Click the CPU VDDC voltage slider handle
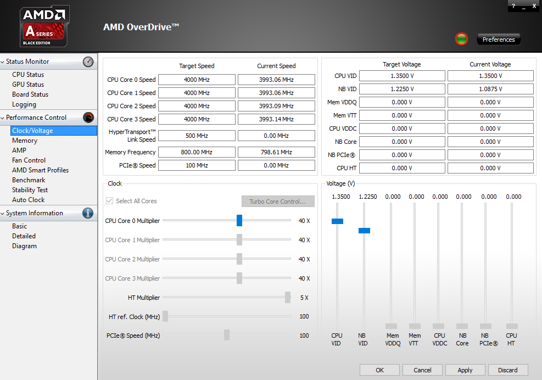The height and width of the screenshot is (380, 542). [438, 326]
